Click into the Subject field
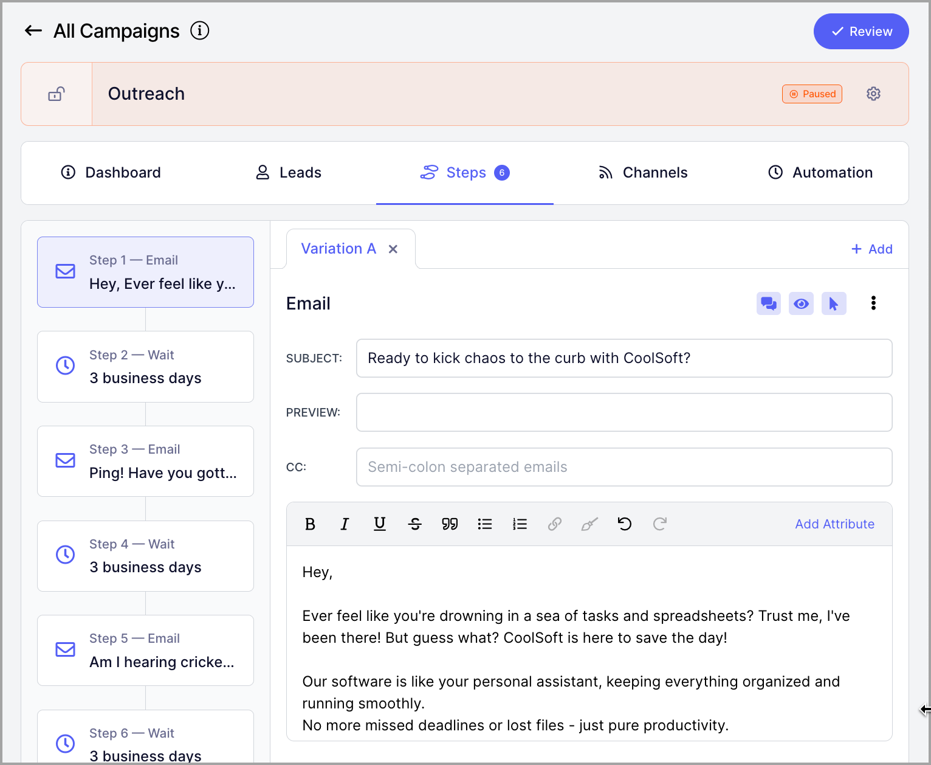 [624, 358]
